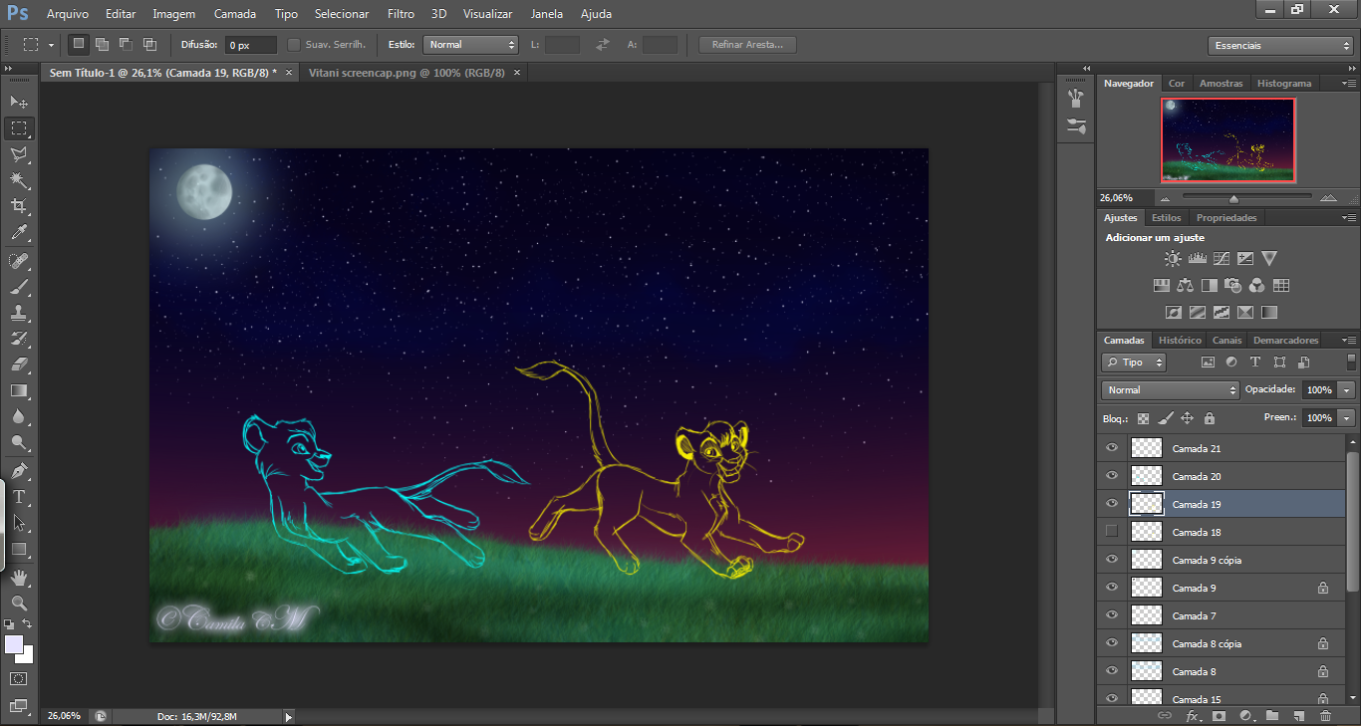Select the Gradient tool
The image size is (1361, 726).
pos(19,390)
